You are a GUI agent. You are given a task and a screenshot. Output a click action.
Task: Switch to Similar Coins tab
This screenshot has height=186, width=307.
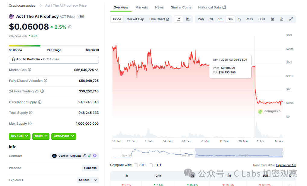coord(181,7)
